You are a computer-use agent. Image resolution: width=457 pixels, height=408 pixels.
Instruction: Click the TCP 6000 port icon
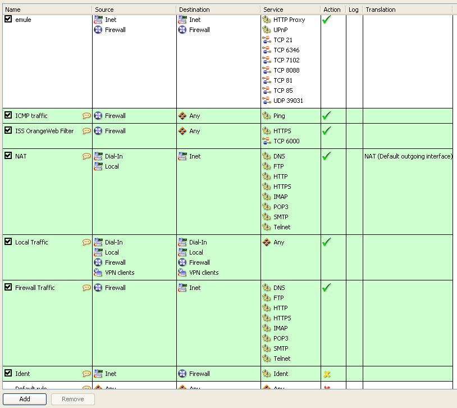[x=266, y=141]
